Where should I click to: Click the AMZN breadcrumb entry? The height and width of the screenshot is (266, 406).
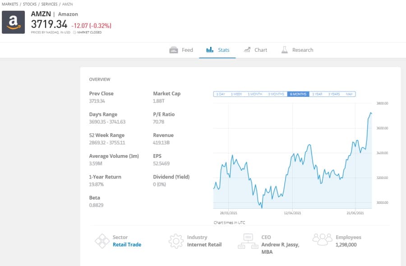[x=67, y=4]
